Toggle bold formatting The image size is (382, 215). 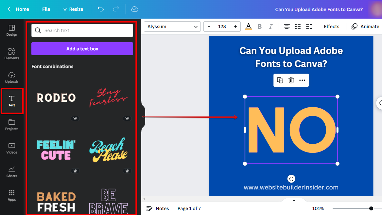click(260, 27)
